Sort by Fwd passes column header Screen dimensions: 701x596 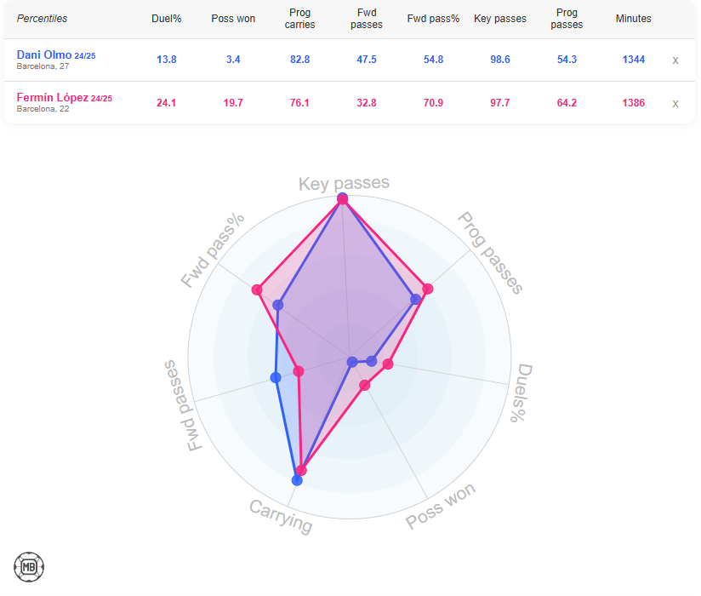[x=367, y=19]
